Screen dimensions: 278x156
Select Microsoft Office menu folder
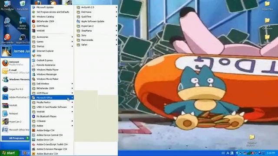[x=52, y=97]
